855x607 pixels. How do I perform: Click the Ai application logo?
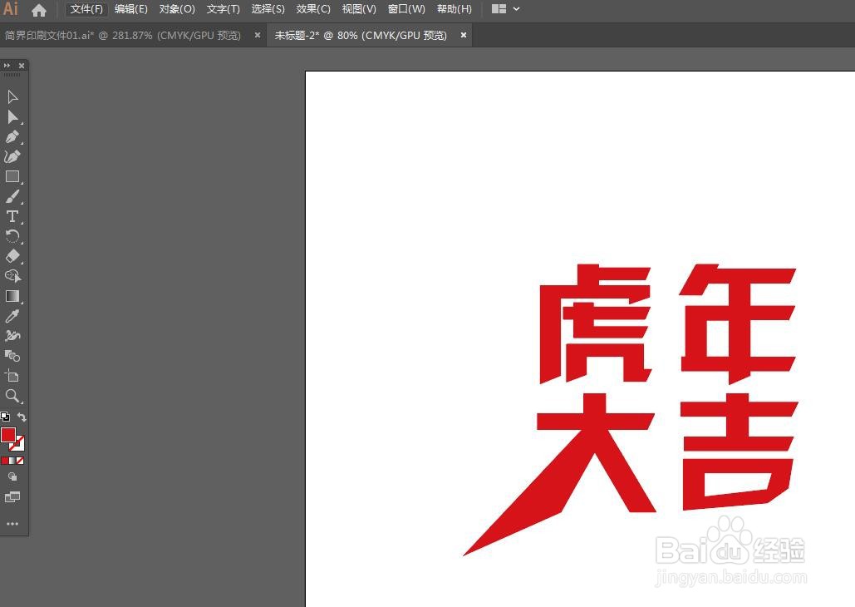[x=11, y=9]
